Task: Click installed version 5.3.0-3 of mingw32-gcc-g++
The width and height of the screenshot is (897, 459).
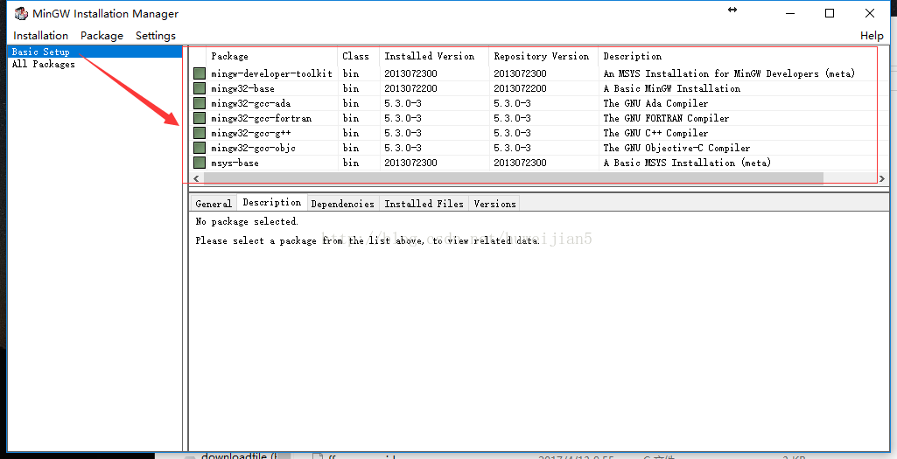Action: point(403,133)
